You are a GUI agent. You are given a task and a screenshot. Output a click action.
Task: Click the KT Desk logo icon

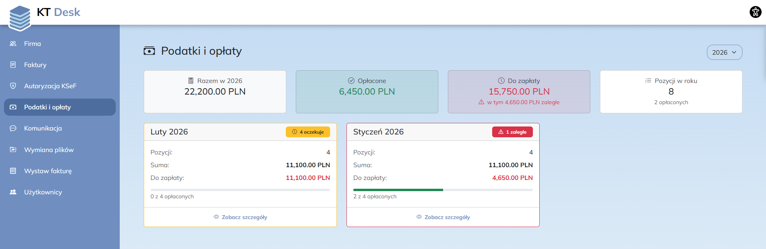tap(20, 18)
